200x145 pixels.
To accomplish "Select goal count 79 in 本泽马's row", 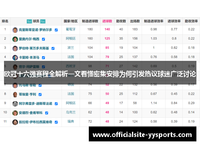I will 107,57.
